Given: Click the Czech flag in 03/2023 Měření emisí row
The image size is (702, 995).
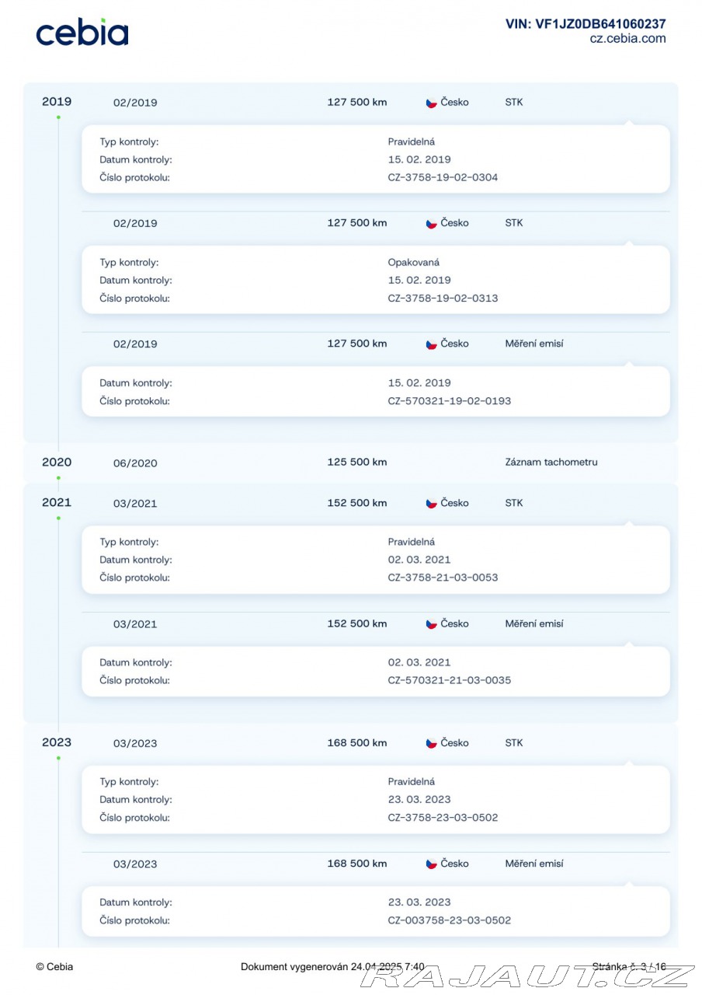Looking at the screenshot, I should point(431,864).
